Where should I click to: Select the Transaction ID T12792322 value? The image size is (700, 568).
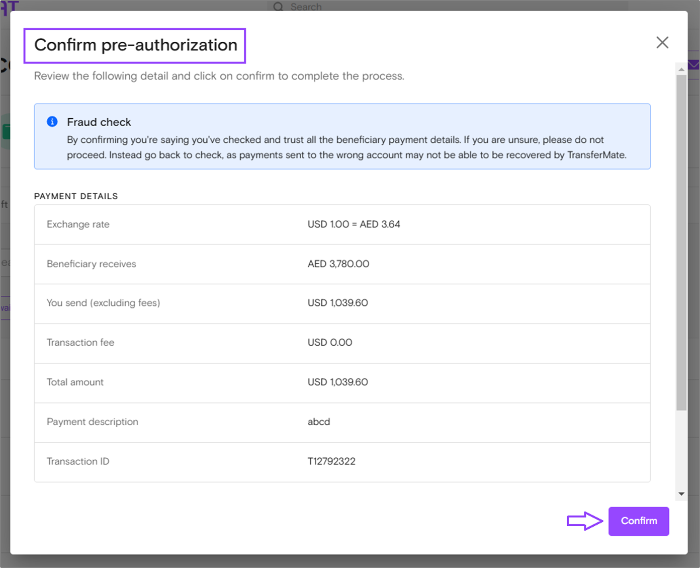pos(331,461)
